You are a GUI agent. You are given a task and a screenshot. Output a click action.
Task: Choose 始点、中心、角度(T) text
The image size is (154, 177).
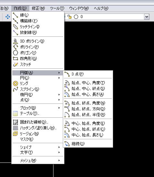(88, 83)
